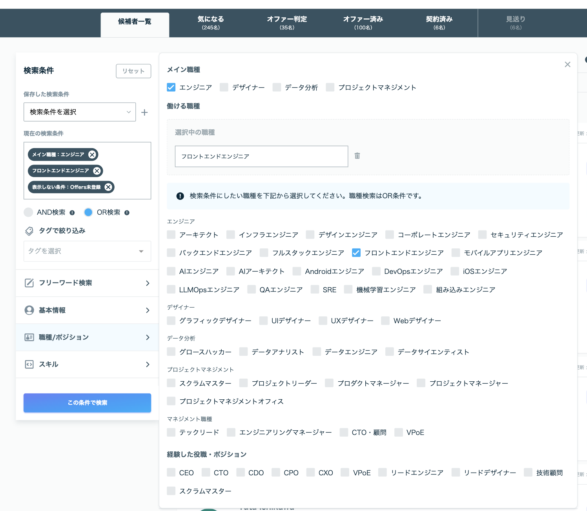Open the 見送り tab
Image resolution: width=587 pixels, height=511 pixels.
516,23
